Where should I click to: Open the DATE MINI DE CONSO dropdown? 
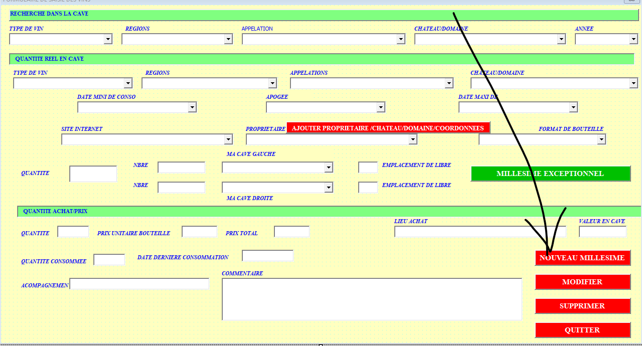(192, 107)
